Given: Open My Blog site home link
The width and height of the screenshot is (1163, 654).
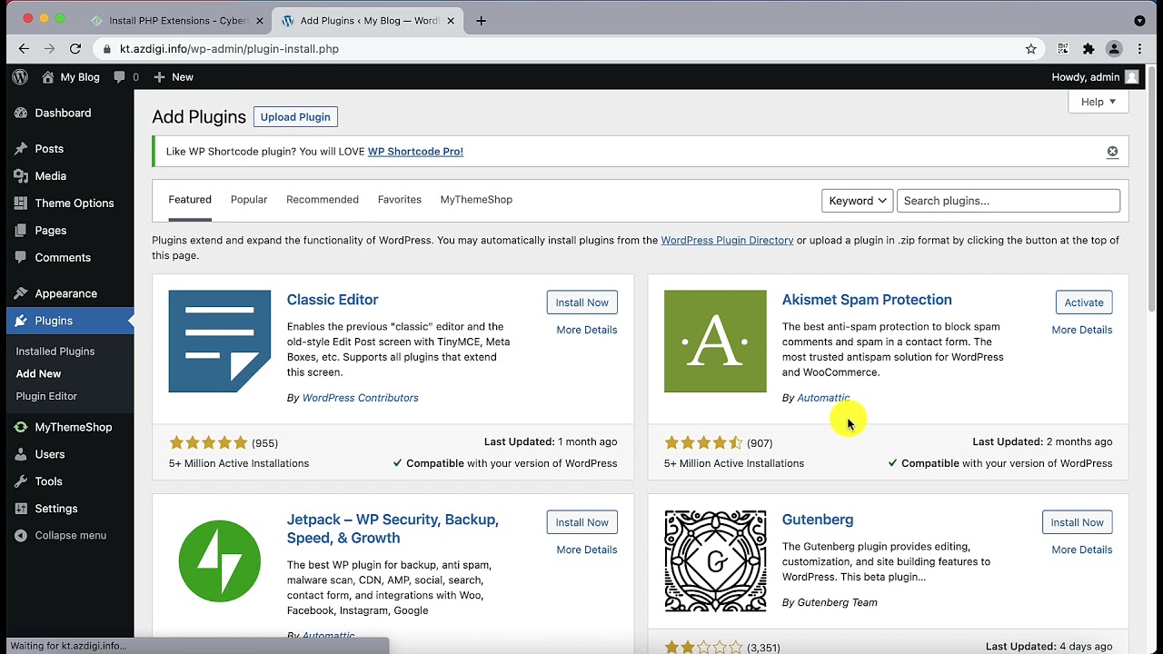Looking at the screenshot, I should click(x=70, y=77).
